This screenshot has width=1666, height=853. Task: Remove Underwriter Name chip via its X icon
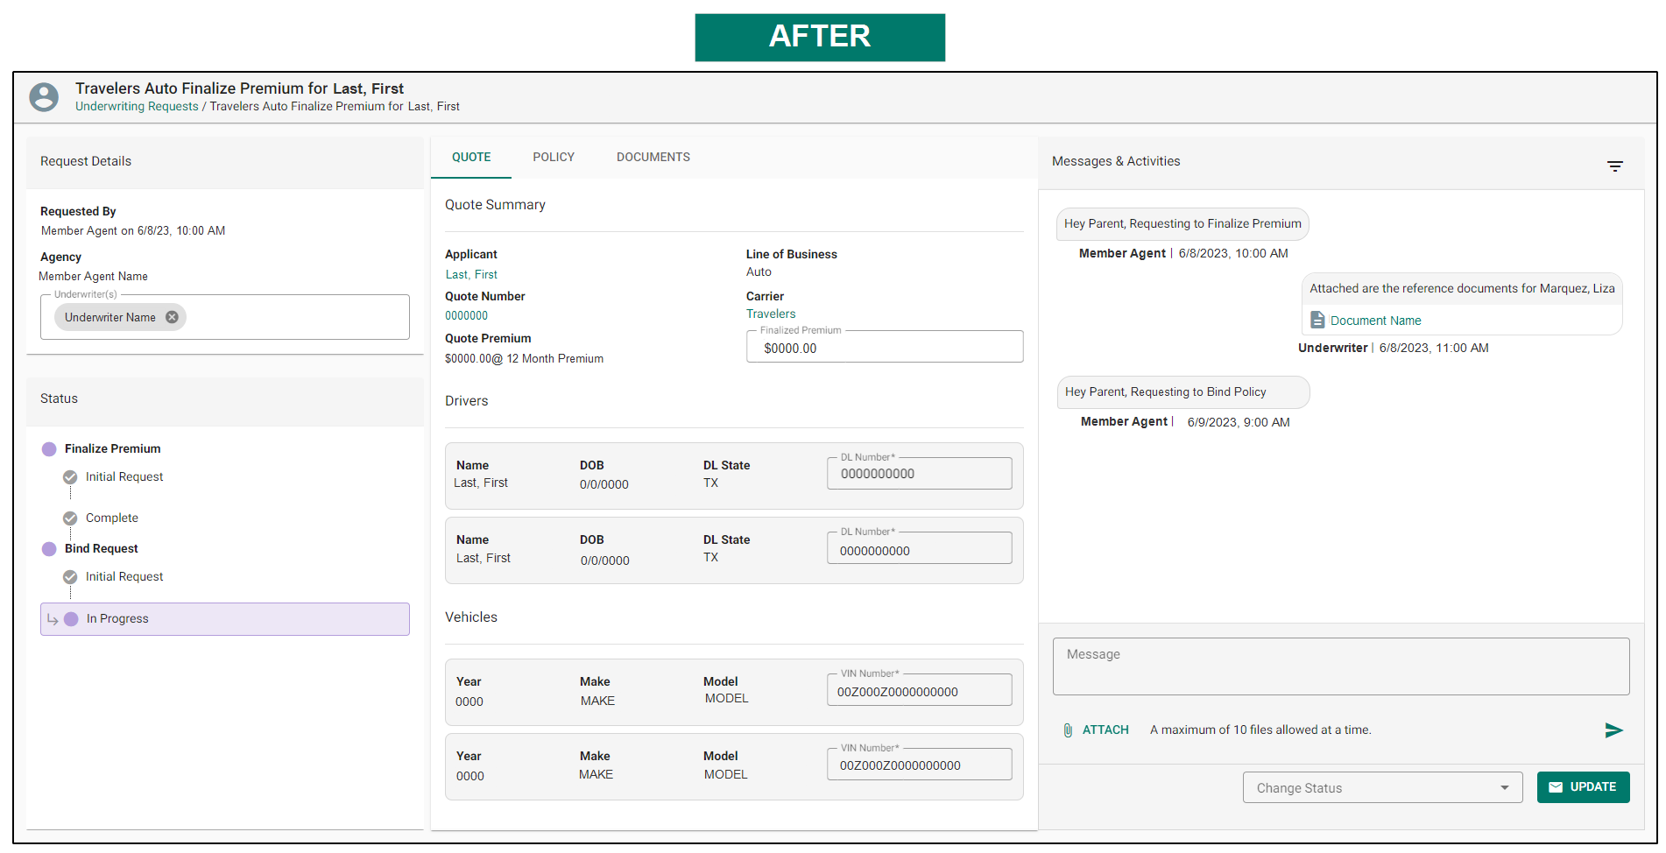tap(172, 317)
